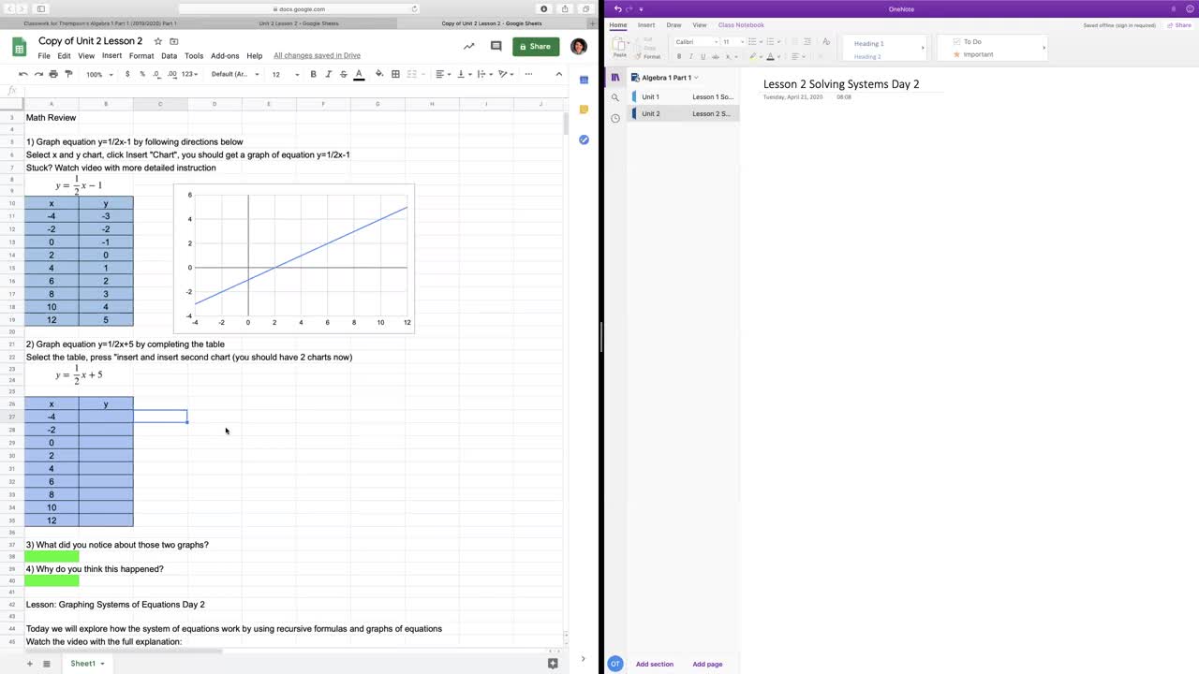Open the OneNote search icon
The image size is (1199, 674).
coord(615,97)
